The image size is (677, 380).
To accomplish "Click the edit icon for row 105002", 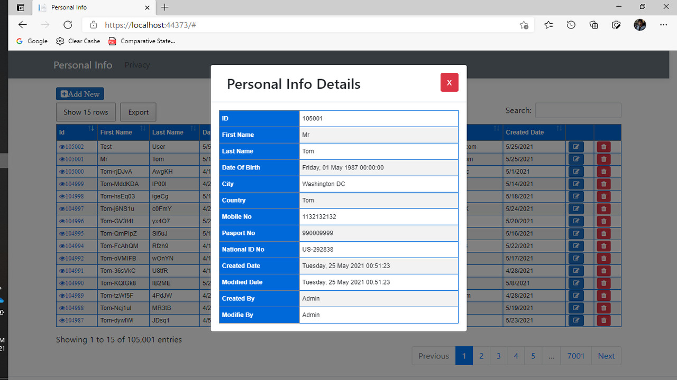I will (576, 146).
